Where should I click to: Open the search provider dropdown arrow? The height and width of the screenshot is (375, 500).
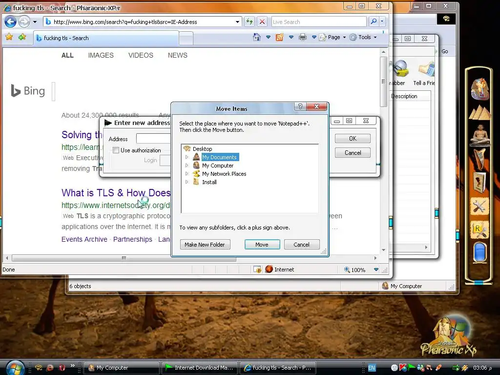coord(382,21)
